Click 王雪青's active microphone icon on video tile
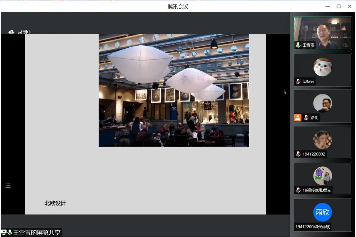 (x=298, y=45)
